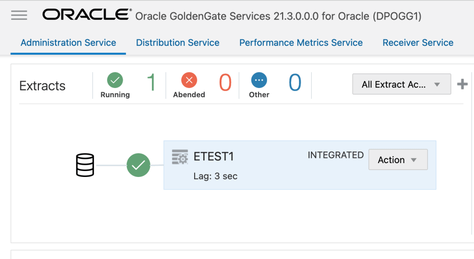Click the Running extracts count 1
474x259 pixels.
pyautogui.click(x=151, y=83)
